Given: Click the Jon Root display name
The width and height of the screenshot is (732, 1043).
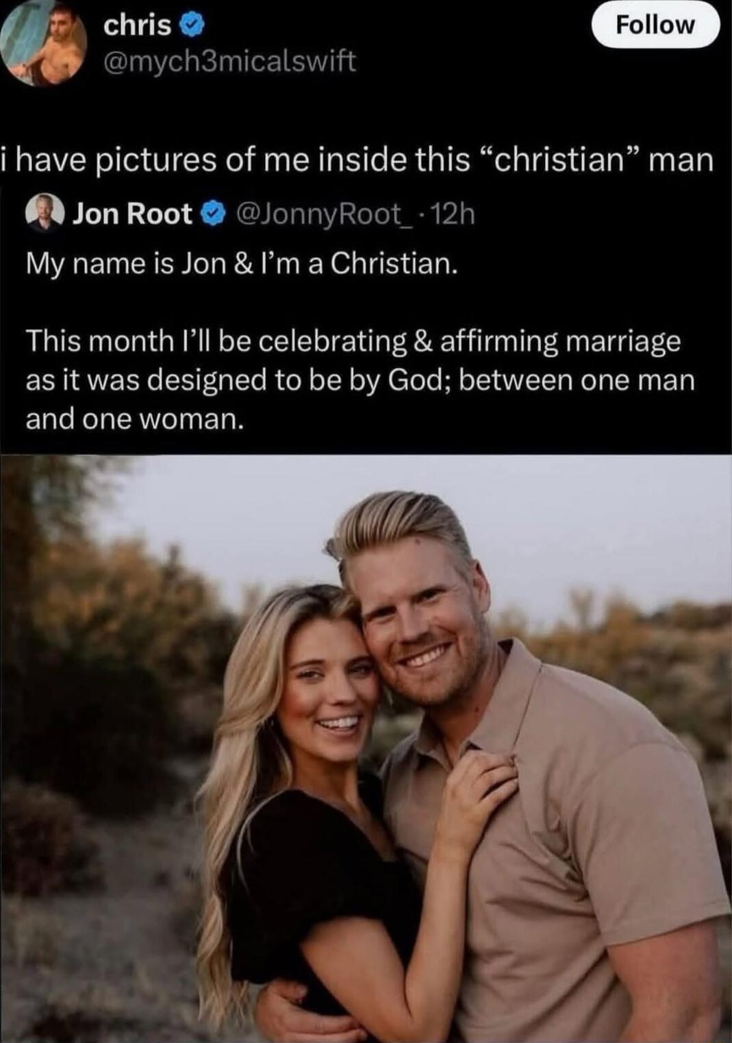Looking at the screenshot, I should pos(132,214).
